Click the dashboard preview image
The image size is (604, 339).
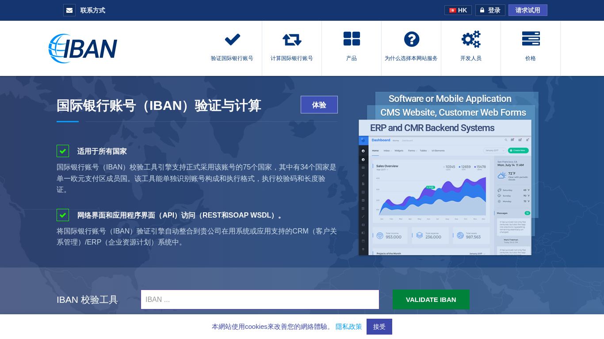tap(445, 195)
